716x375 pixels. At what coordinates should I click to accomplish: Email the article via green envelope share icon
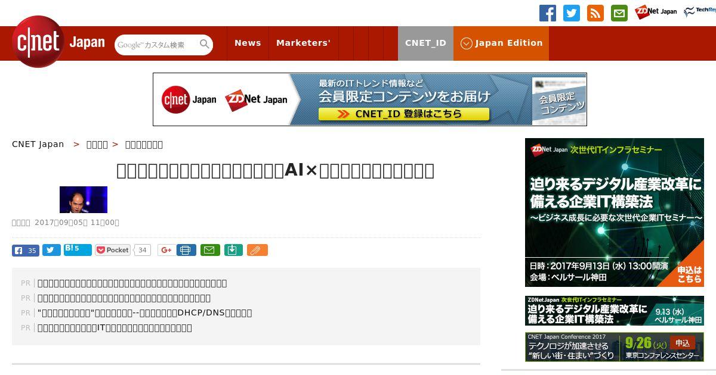209,250
